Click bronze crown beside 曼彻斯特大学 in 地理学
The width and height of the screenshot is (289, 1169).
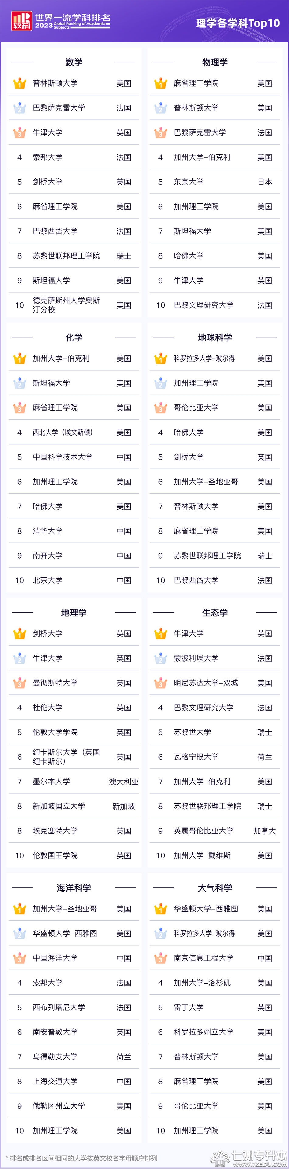tap(19, 683)
